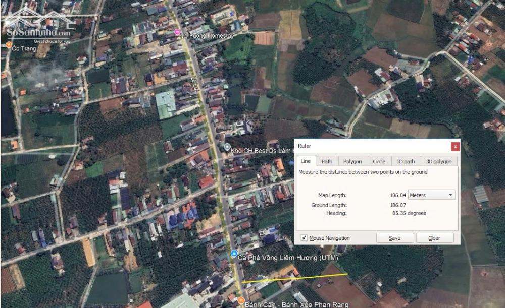Switch to the Polygon tab

click(352, 161)
